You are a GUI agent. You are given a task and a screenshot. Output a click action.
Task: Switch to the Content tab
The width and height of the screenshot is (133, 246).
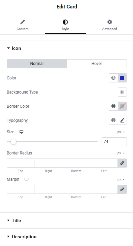click(x=23, y=25)
